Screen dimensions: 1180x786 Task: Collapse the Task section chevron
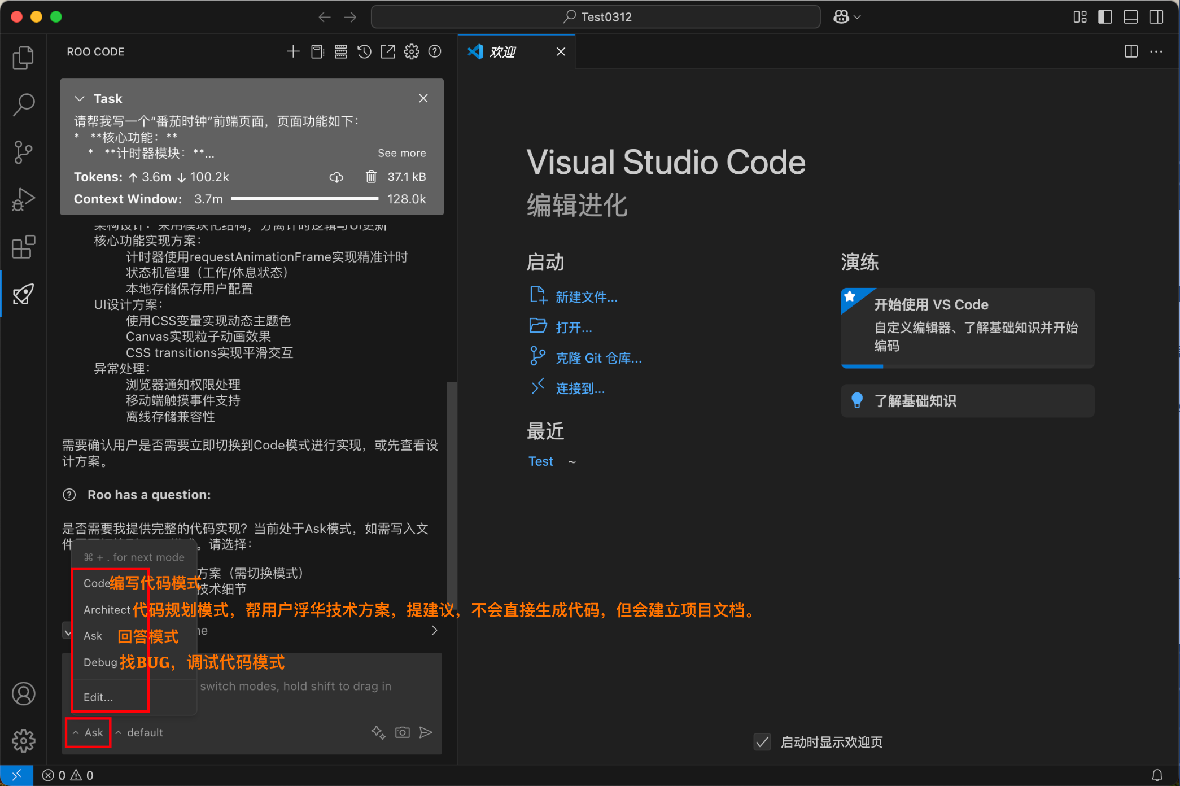point(80,99)
